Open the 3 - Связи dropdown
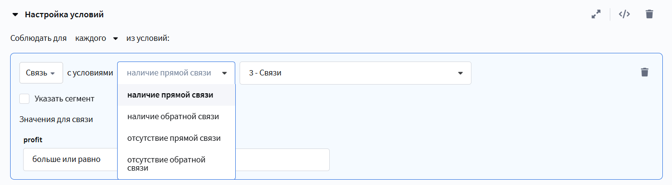672x185 pixels. pyautogui.click(x=355, y=73)
